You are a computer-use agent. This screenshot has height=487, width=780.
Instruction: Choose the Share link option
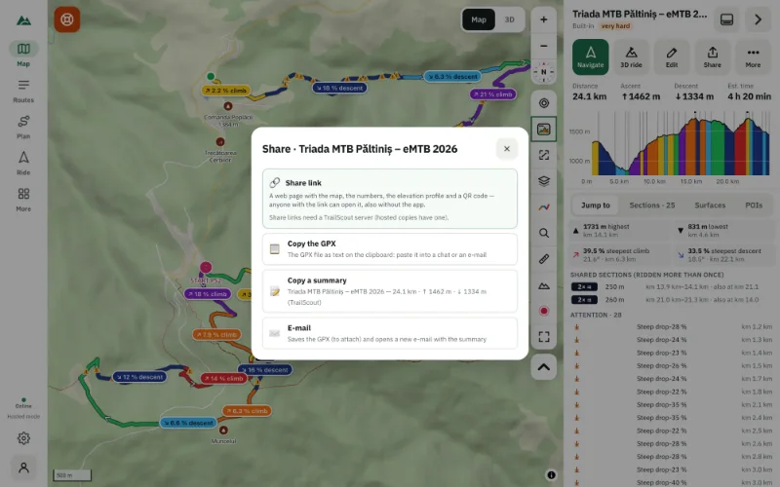(x=389, y=199)
